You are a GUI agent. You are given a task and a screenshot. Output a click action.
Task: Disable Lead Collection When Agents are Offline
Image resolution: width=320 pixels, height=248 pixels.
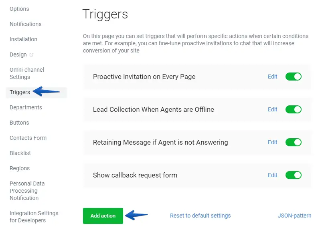293,109
